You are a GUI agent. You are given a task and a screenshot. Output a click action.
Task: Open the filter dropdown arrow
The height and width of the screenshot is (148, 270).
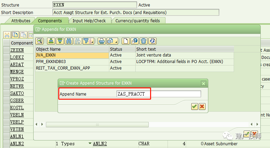[92, 41]
